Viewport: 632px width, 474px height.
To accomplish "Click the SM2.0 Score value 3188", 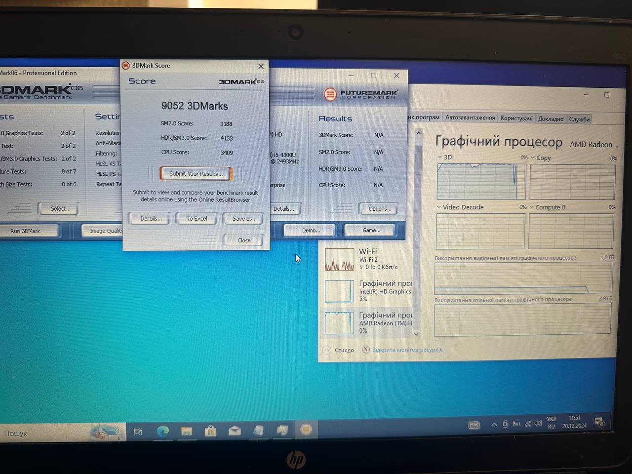I will tap(226, 124).
